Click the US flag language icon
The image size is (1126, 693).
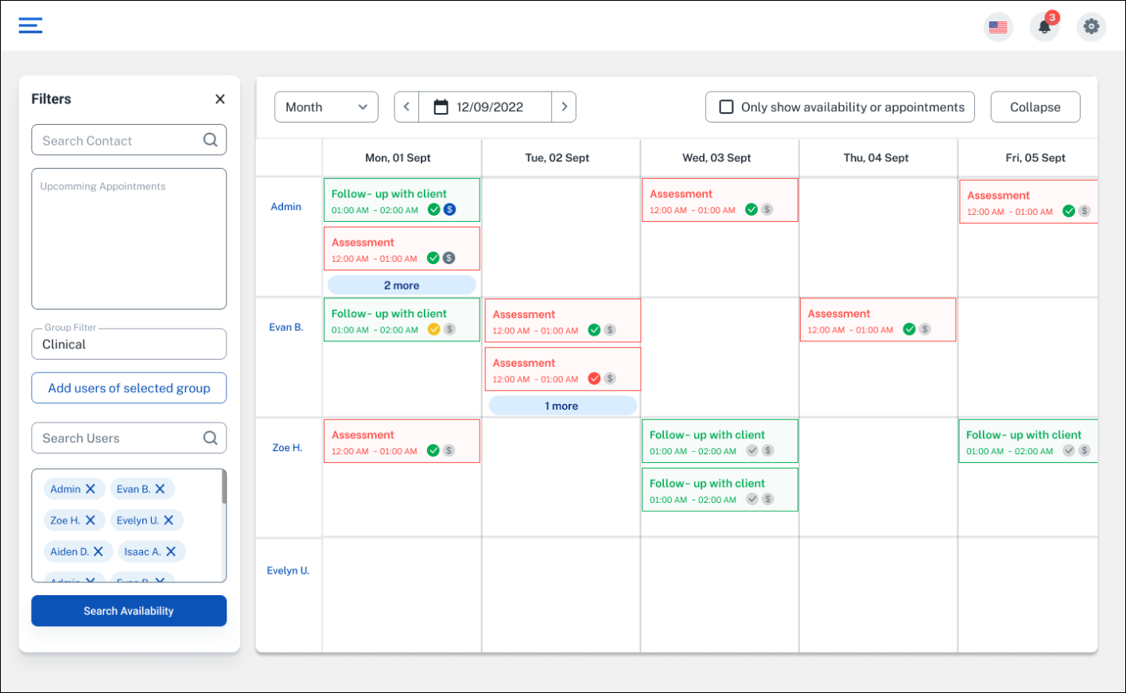[998, 27]
